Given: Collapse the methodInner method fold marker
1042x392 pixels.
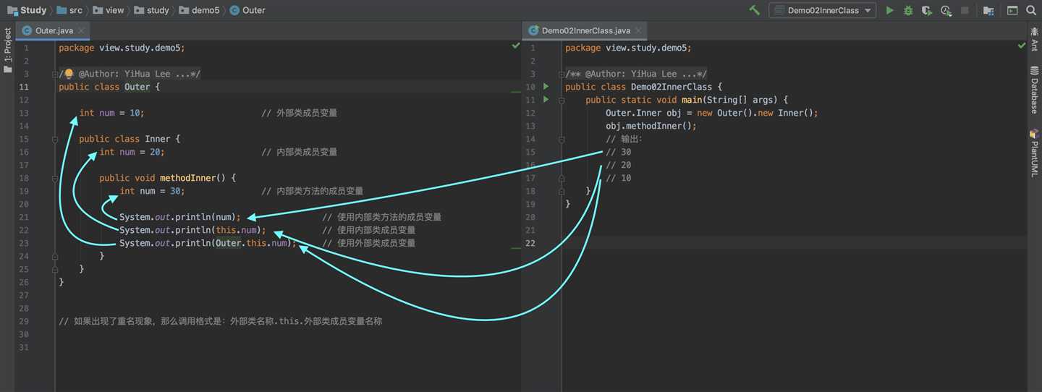Looking at the screenshot, I should point(54,178).
